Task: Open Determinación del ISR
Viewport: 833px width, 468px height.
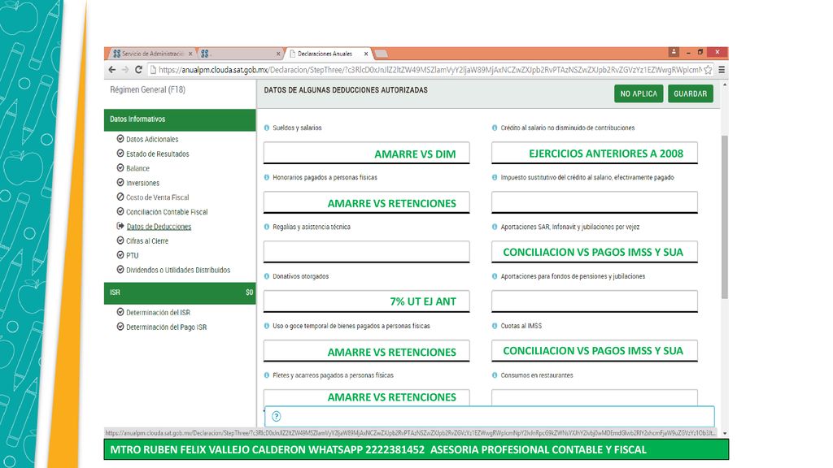Action: 158,313
